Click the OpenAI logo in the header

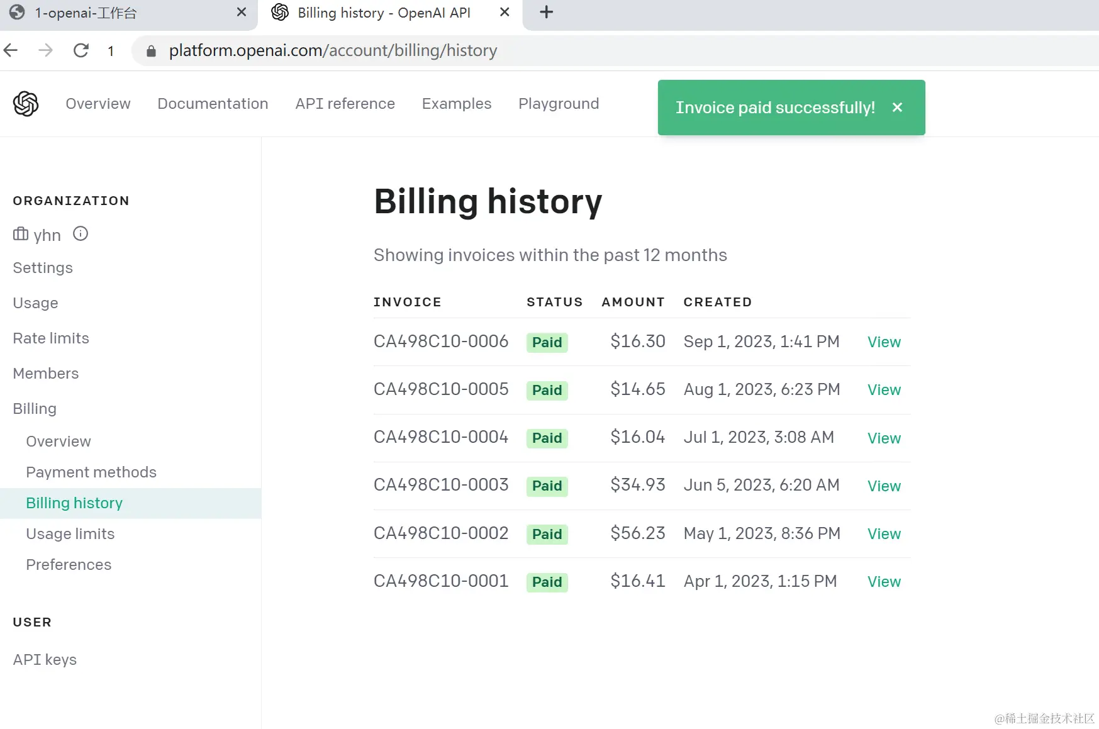26,104
